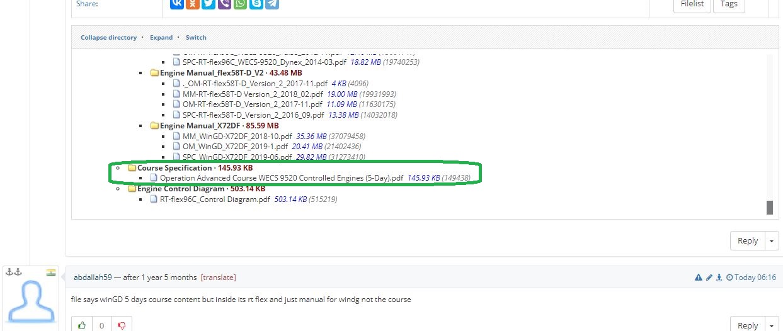Click the Switch link above the file tree
The width and height of the screenshot is (783, 331).
196,38
